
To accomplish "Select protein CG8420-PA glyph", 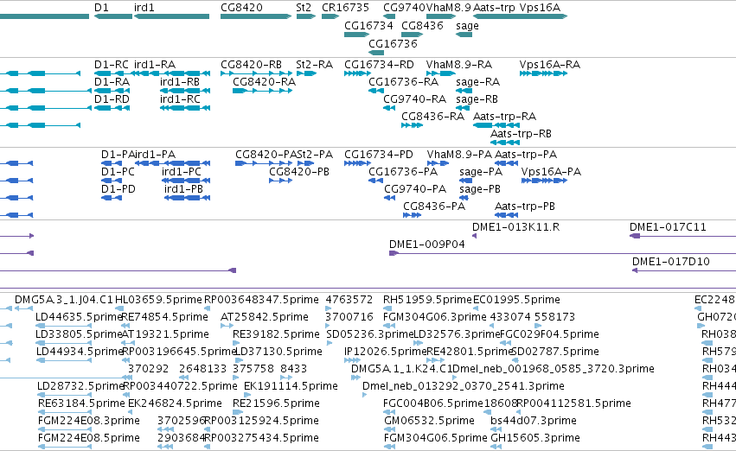I will tap(264, 163).
